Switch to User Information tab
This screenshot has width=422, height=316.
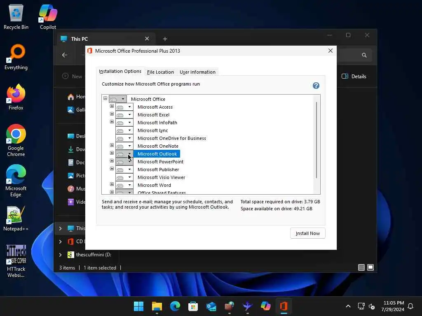click(x=197, y=72)
